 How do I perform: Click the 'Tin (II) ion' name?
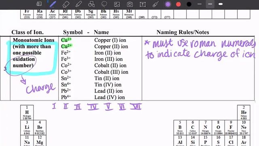point(107,78)
